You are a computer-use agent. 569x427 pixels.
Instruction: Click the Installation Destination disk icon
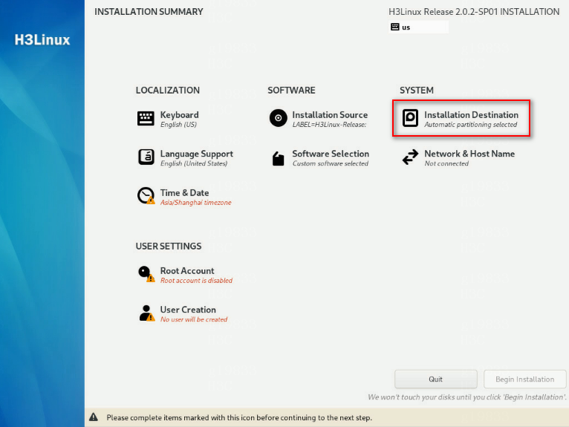coord(411,118)
